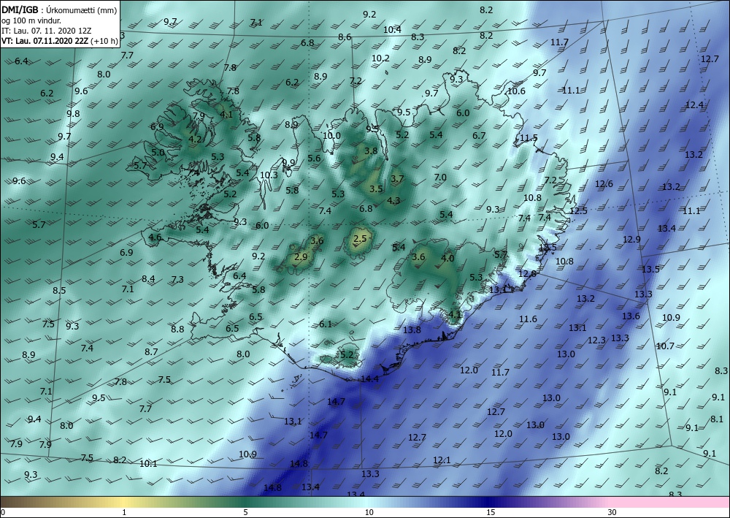
Task: Click the value 9.8 in the northwest sea
Action: [73, 114]
